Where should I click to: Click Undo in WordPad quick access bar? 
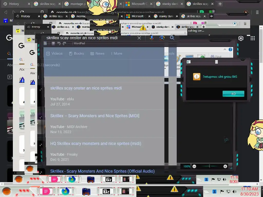click(x=59, y=43)
